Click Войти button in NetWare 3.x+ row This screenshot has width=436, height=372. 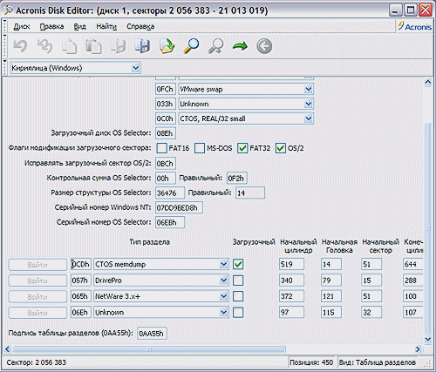pos(37,297)
